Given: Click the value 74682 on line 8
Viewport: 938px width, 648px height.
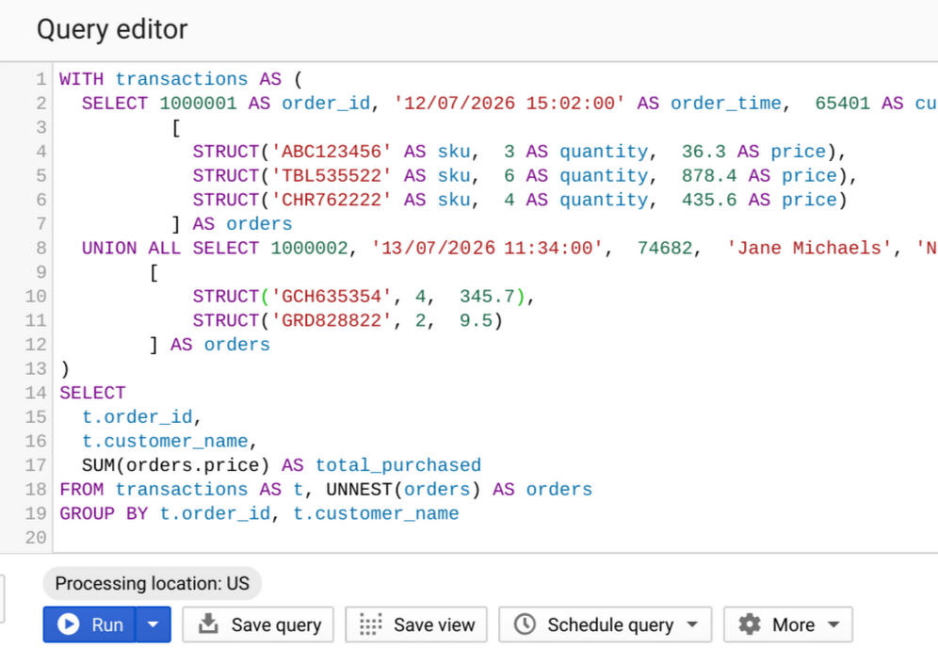Looking at the screenshot, I should pyautogui.click(x=665, y=248).
